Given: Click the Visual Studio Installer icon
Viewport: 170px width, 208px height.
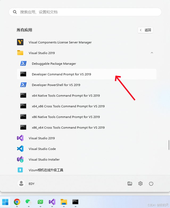Looking at the screenshot, I should tap(20, 159).
